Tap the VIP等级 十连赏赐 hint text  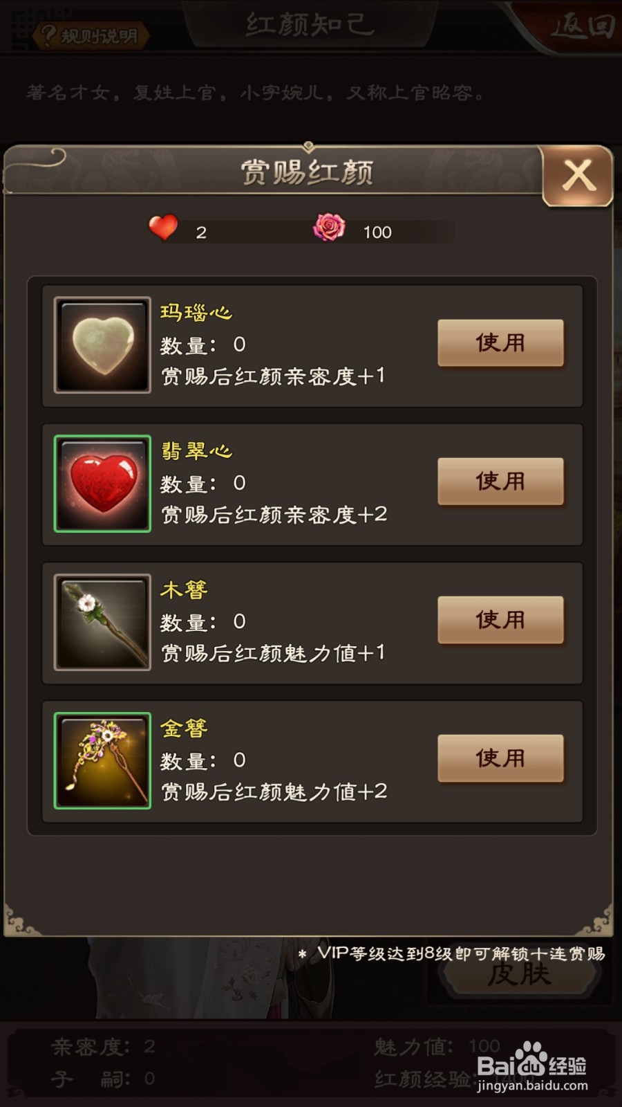pos(452,953)
